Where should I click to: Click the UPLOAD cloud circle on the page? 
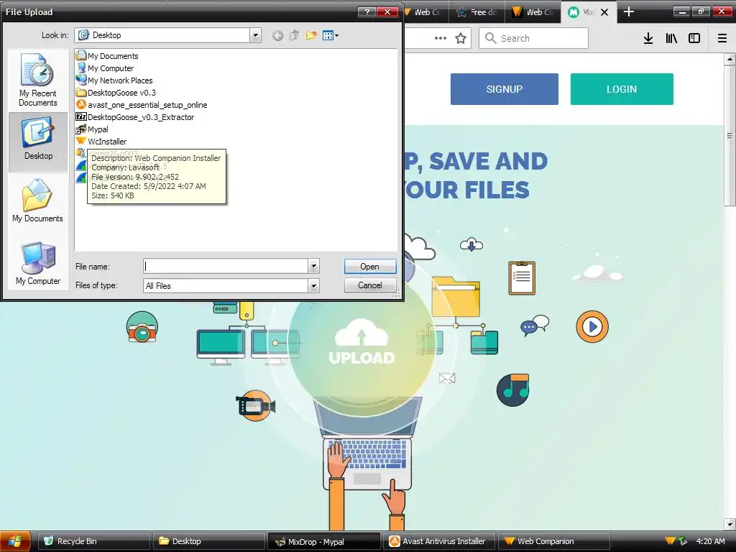362,343
